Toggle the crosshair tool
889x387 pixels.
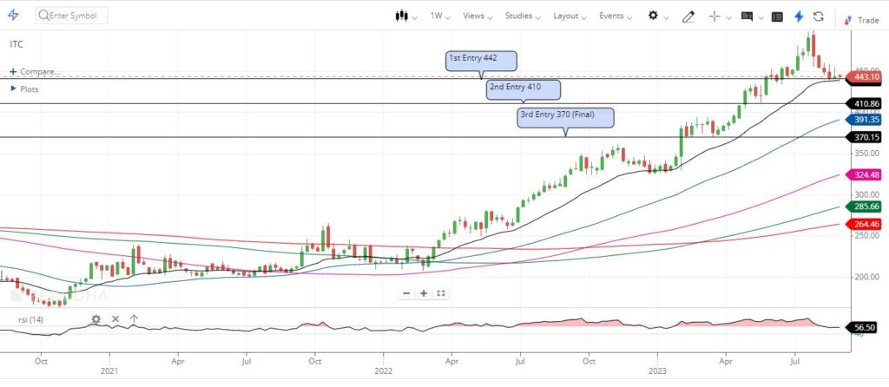714,16
